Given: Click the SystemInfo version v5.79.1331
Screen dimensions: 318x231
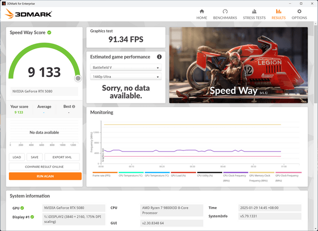Looking at the screenshot, I should [x=270, y=216].
